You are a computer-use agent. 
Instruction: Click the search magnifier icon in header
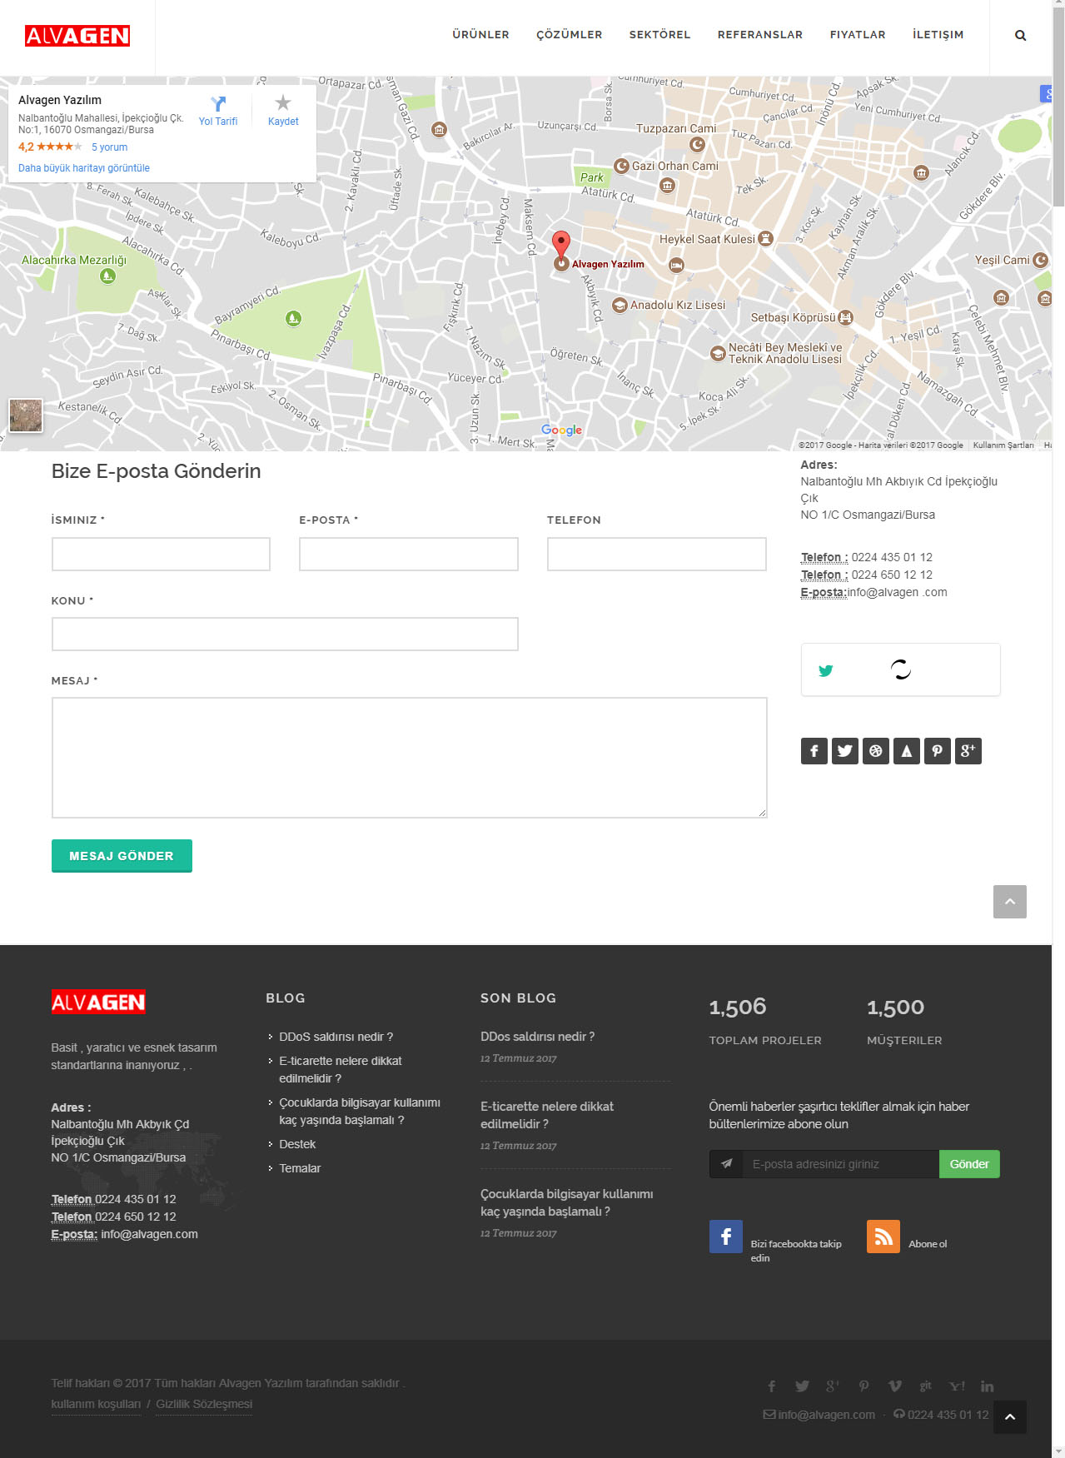click(1020, 35)
